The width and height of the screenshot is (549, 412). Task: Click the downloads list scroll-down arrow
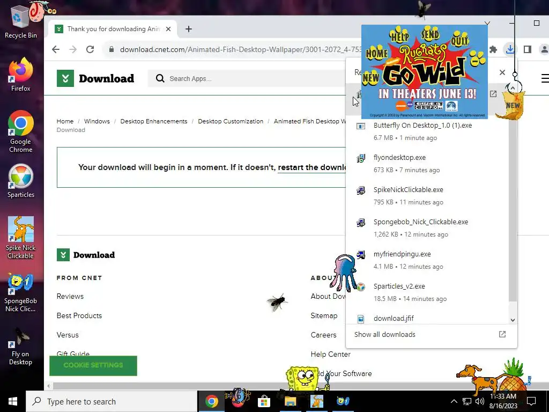tap(513, 320)
